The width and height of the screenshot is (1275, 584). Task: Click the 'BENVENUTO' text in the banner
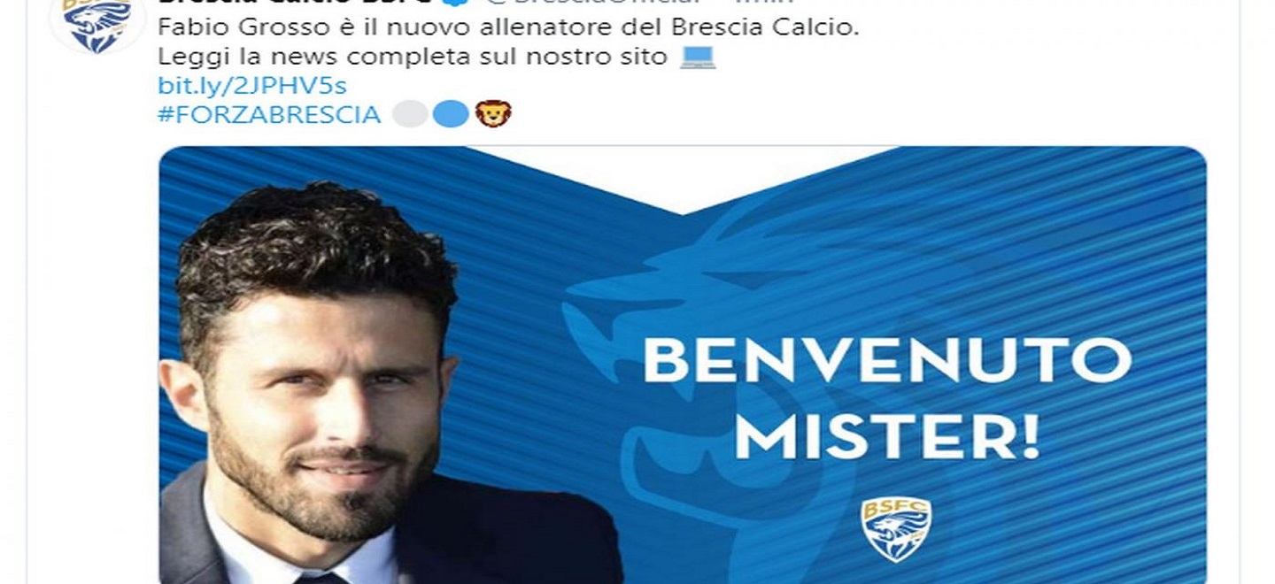tap(887, 361)
